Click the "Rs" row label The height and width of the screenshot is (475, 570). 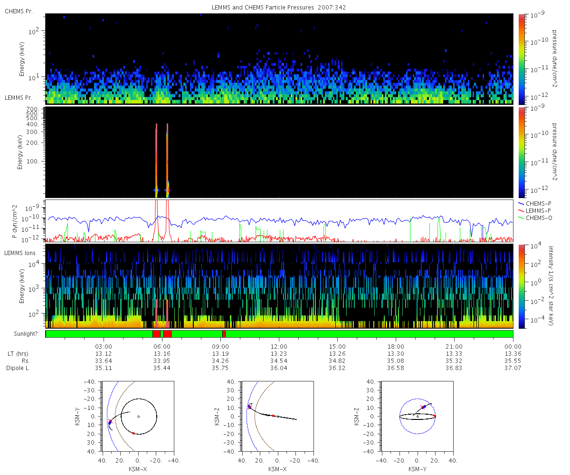pos(25,361)
